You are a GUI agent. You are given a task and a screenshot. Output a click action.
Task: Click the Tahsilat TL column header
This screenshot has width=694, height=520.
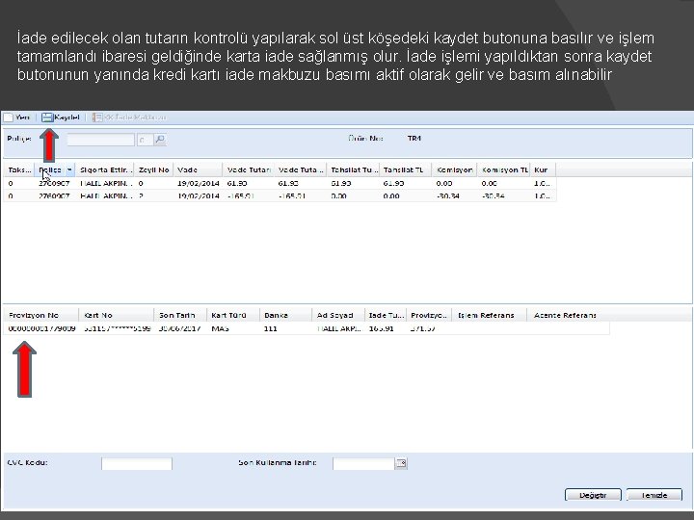[x=406, y=169]
